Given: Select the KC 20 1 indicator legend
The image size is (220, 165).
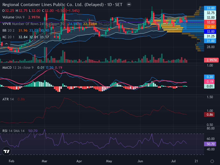Looking at the screenshot, I should (9, 37).
